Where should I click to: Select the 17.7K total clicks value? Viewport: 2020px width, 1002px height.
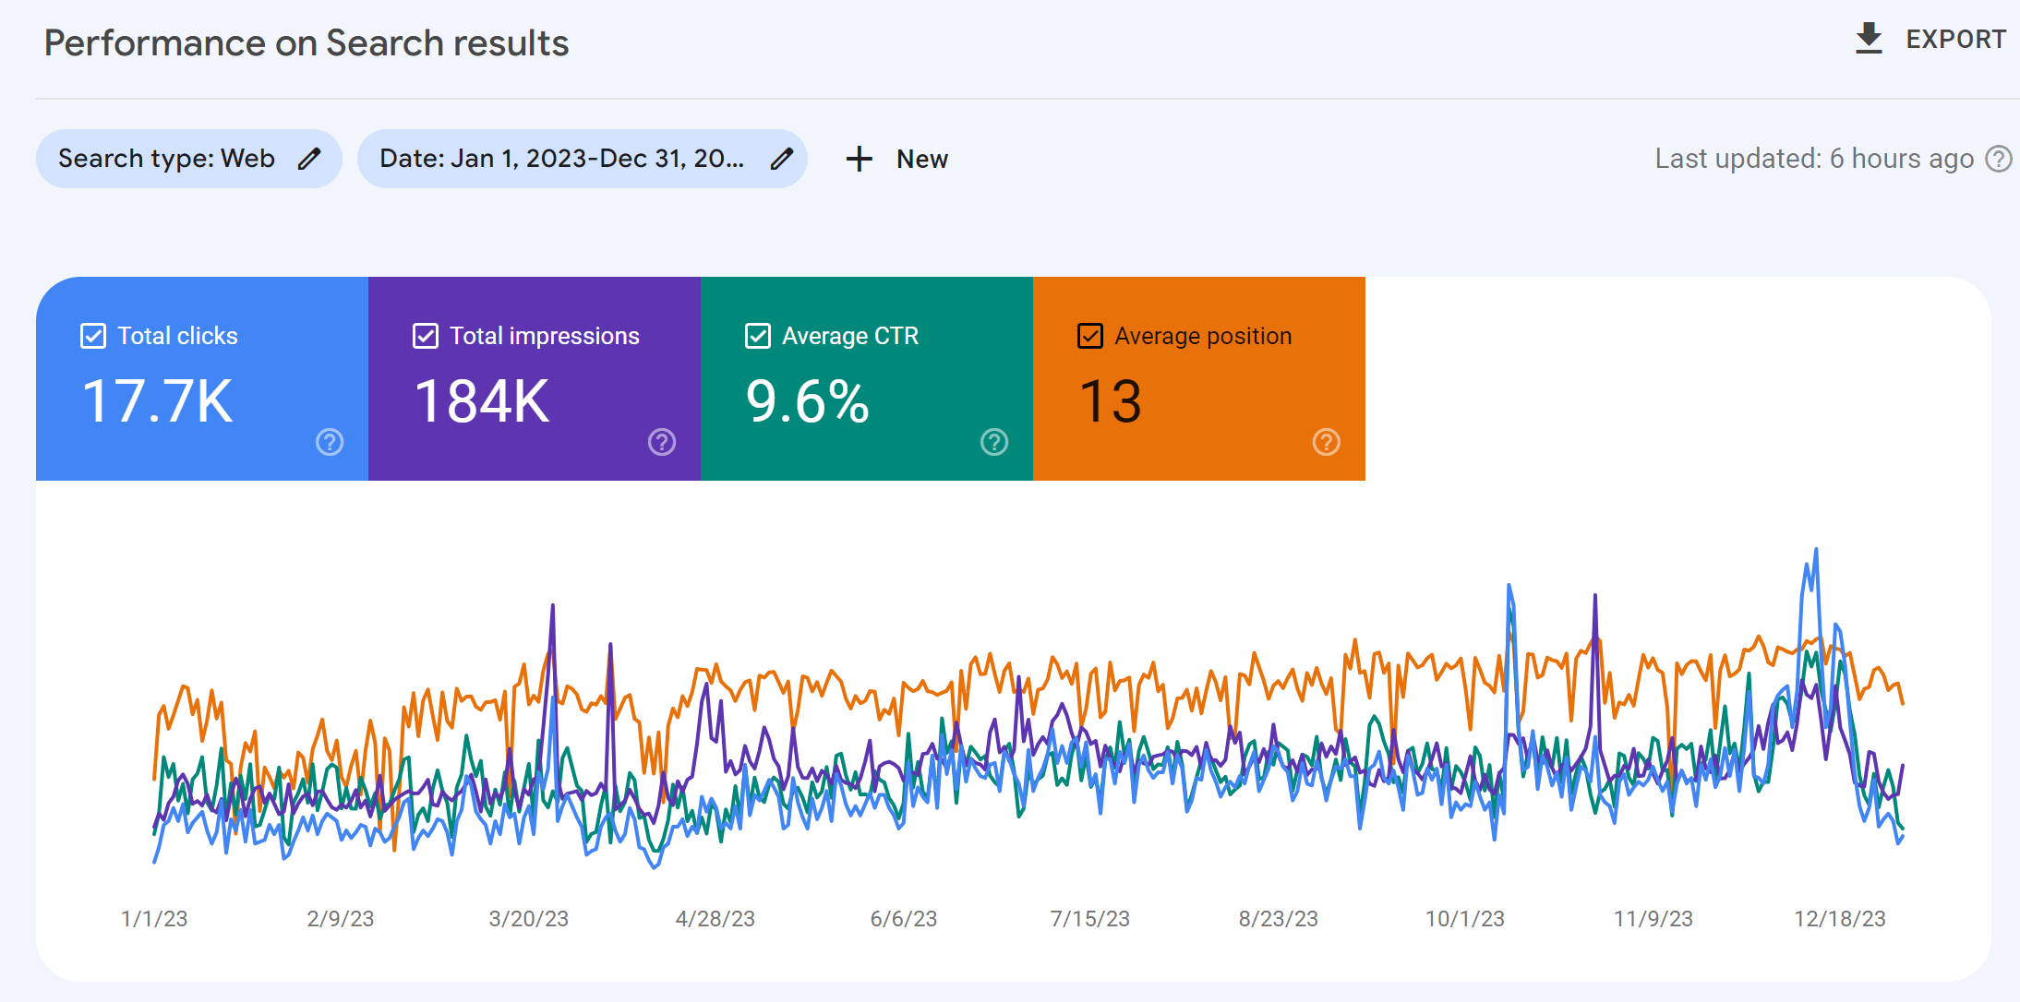158,401
